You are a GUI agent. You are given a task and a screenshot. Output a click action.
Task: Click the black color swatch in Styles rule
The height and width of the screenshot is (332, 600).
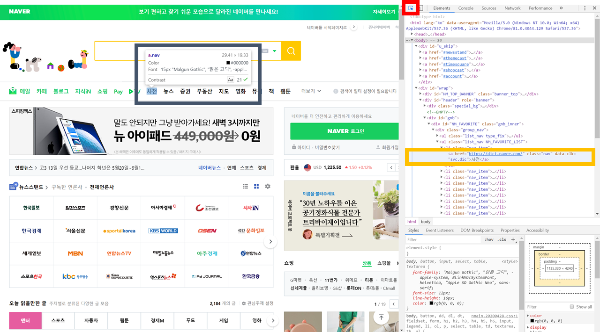431,303
